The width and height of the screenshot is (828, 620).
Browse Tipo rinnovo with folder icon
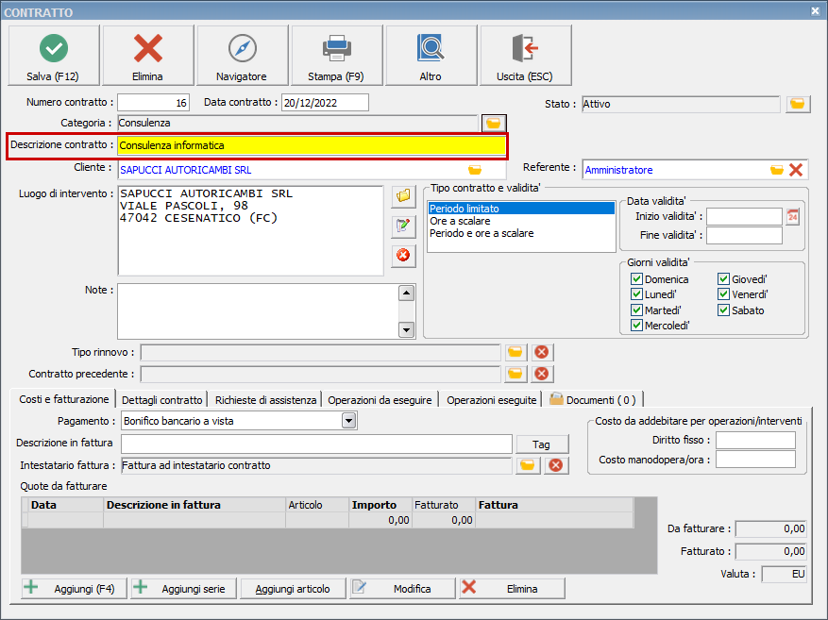coord(515,352)
